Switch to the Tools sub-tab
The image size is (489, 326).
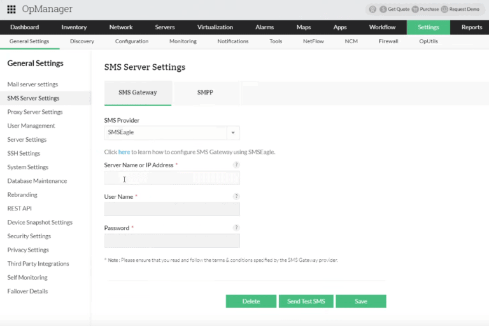tap(276, 41)
